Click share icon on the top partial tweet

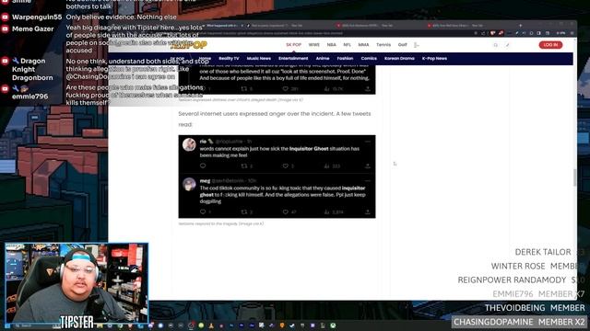[x=368, y=88]
